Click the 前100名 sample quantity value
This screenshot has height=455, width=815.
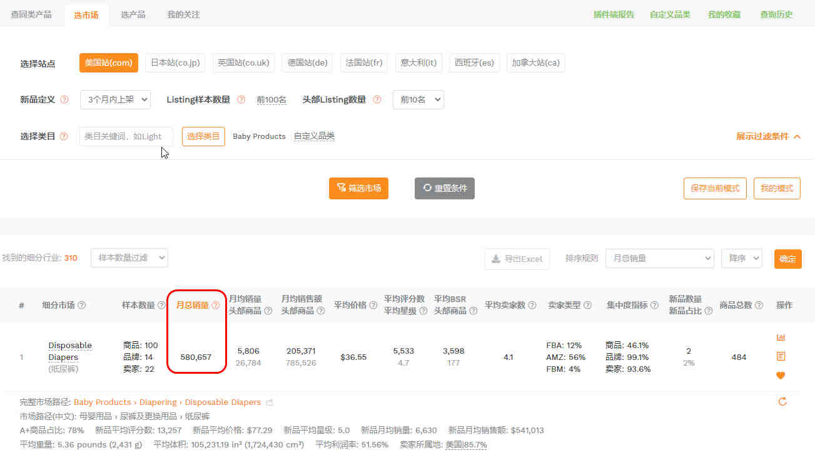(x=271, y=99)
